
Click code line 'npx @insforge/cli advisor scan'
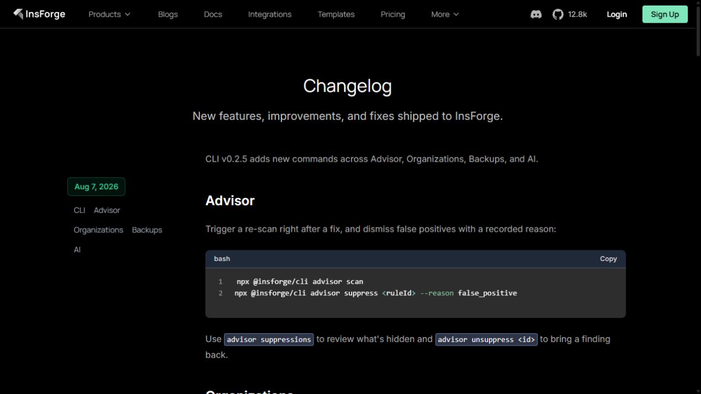[300, 281]
